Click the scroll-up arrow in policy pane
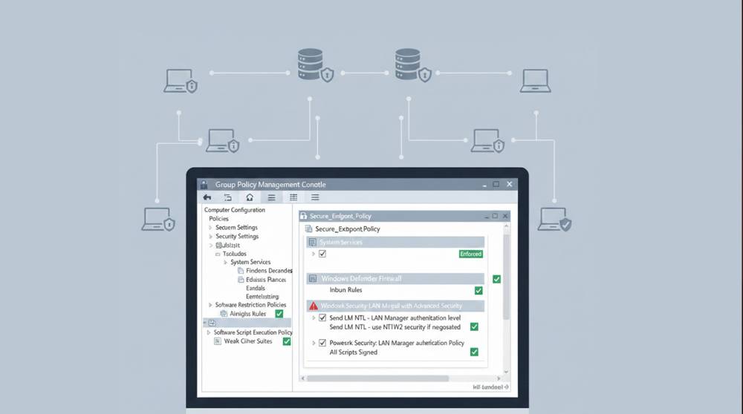This screenshot has height=414, width=743. pyautogui.click(x=506, y=226)
